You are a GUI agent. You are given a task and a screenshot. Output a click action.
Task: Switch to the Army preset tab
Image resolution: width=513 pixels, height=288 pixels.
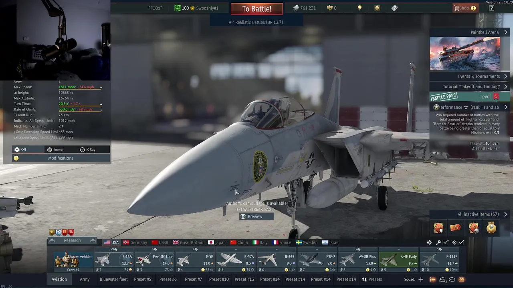click(85, 279)
